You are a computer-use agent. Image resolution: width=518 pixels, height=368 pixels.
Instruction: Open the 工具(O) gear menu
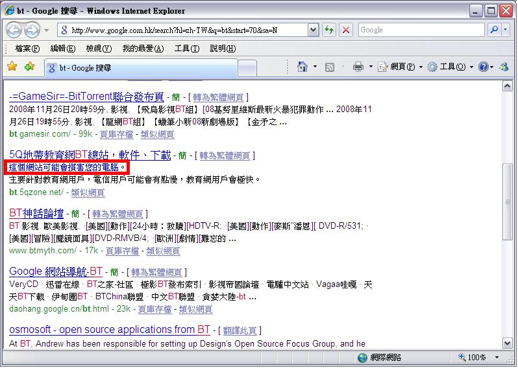coord(450,67)
